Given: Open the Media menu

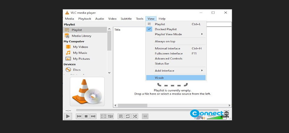Looking at the screenshot, I should coord(70,19).
